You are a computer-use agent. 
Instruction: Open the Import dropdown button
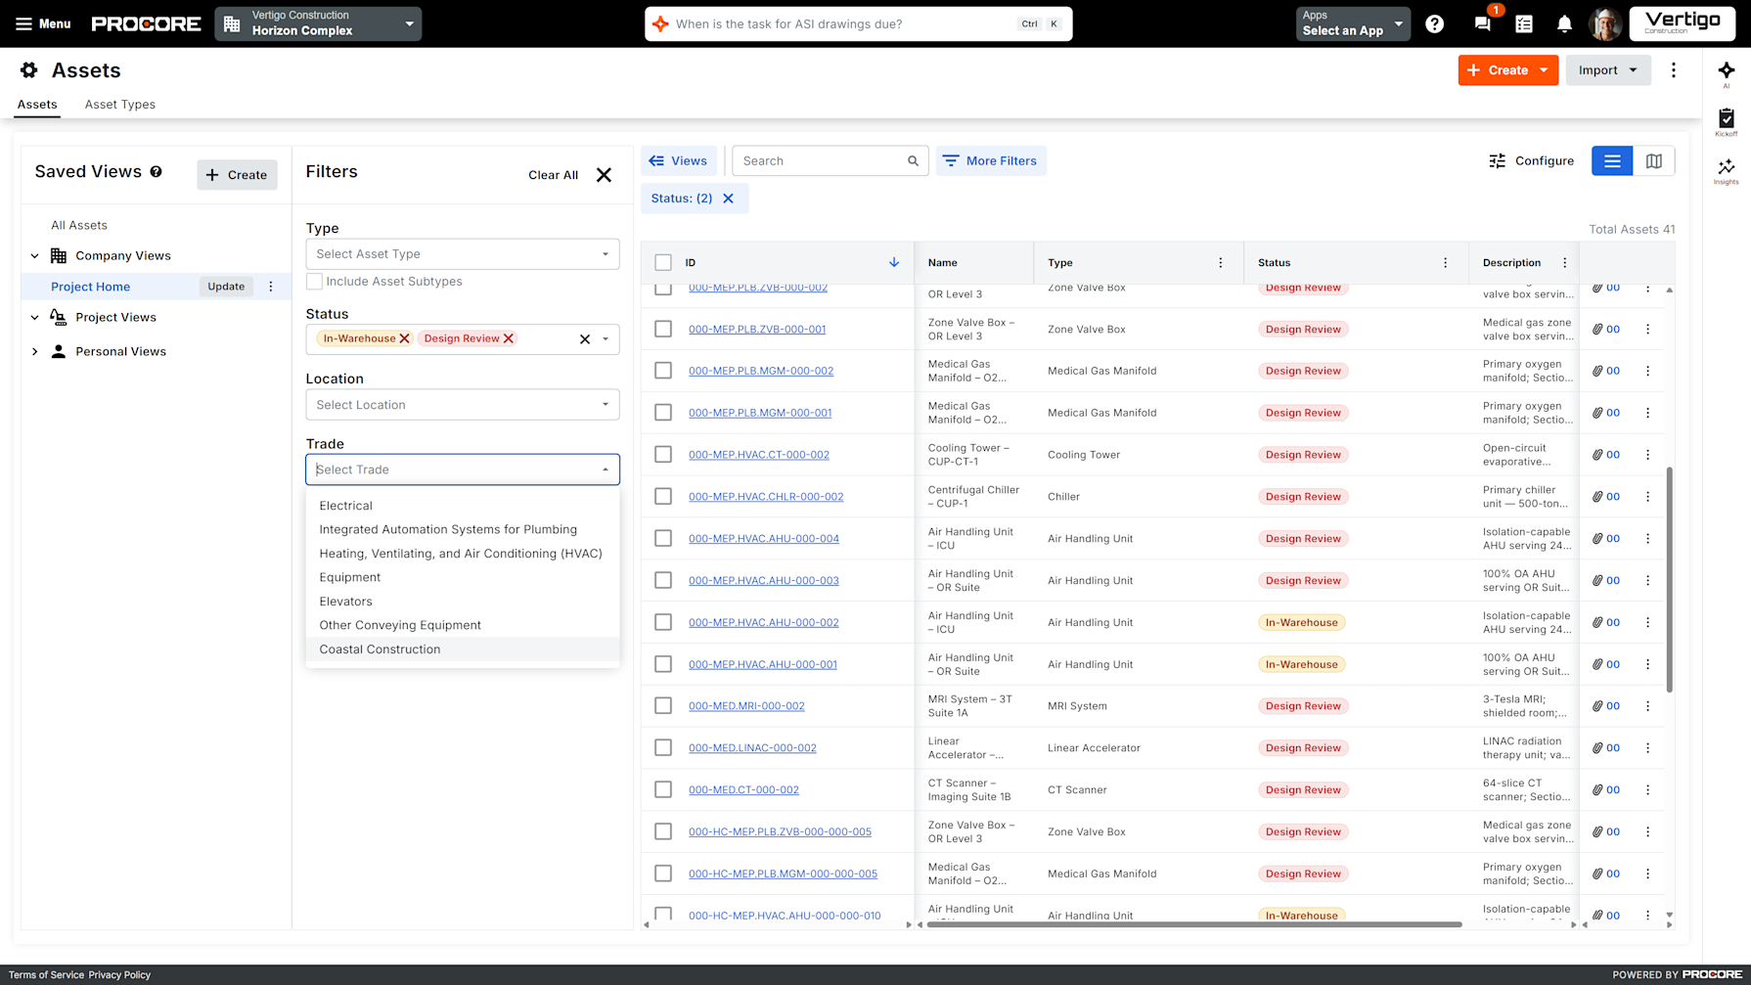[1608, 70]
